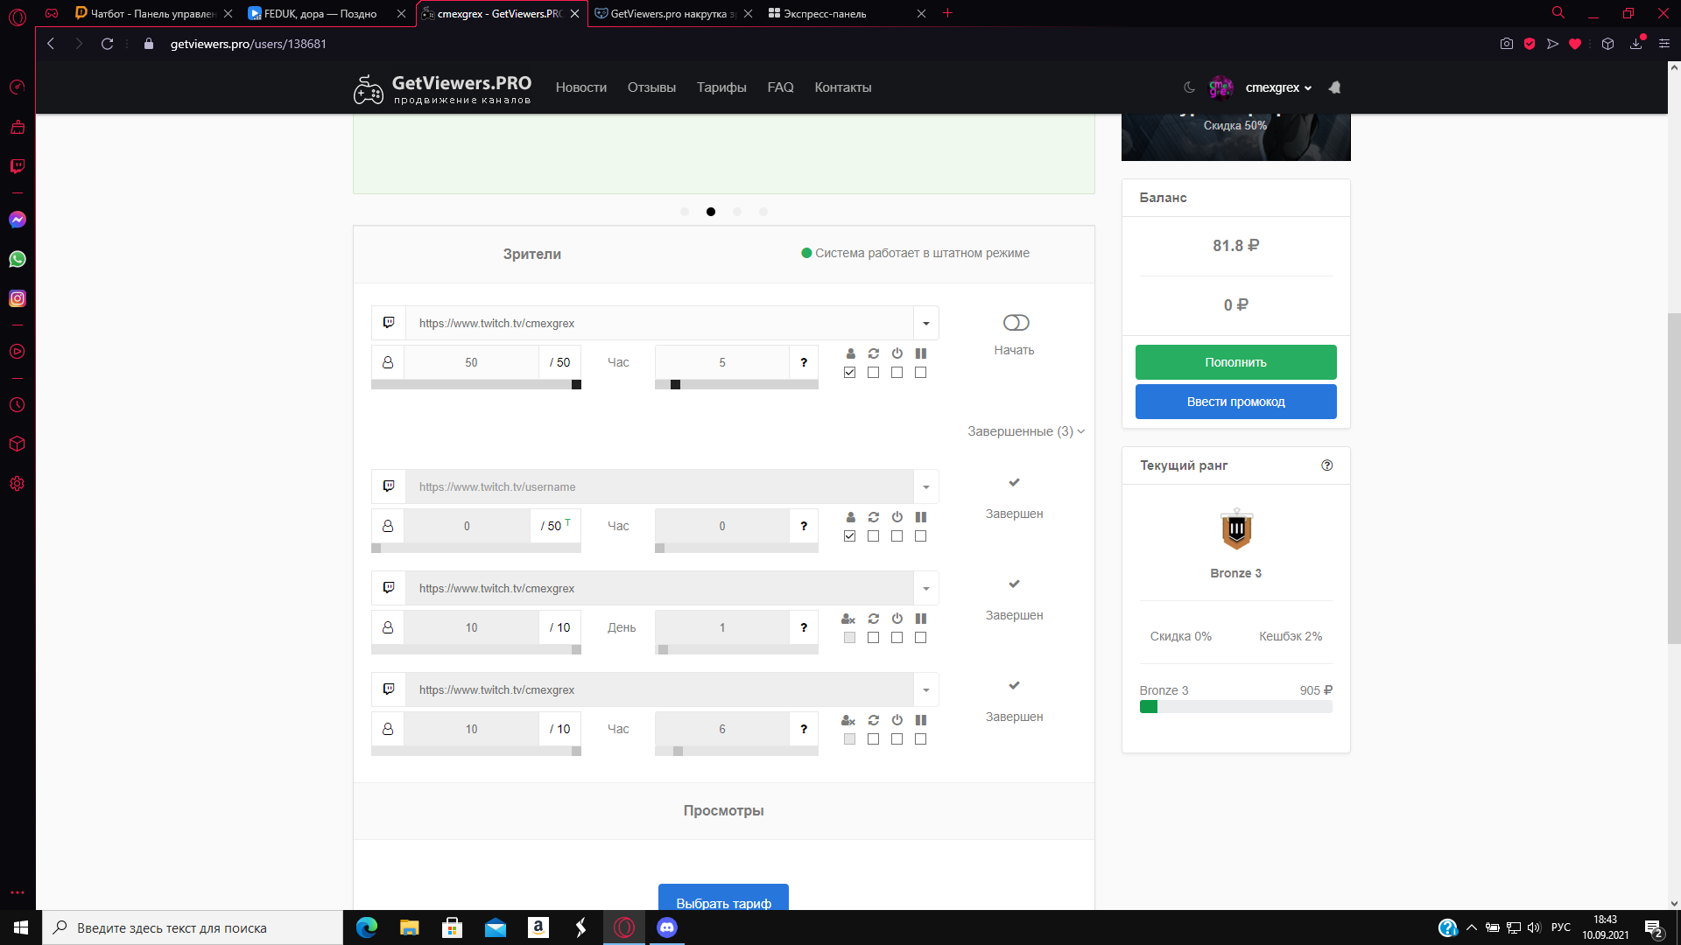This screenshot has width=1681, height=945.
Task: Toggle night mode moon icon
Action: click(x=1189, y=87)
